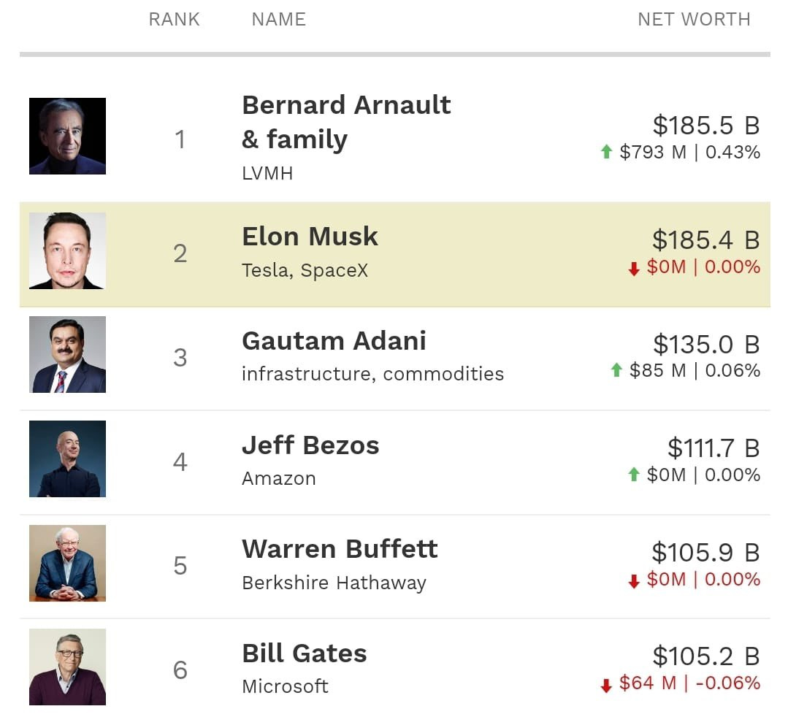Click the green arrow in Jeff Bezos's row
788x717 pixels.
click(x=634, y=475)
